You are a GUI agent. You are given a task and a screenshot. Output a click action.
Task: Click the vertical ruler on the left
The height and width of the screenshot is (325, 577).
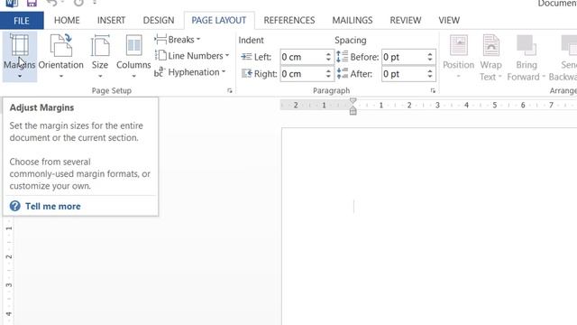tap(9, 271)
